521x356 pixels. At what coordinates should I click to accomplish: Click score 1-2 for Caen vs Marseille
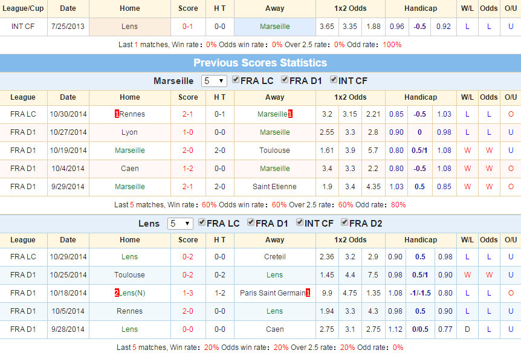tap(188, 169)
